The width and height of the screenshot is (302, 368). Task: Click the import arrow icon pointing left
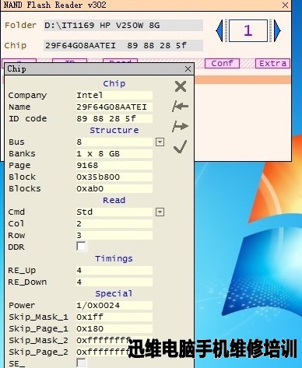[x=181, y=106]
